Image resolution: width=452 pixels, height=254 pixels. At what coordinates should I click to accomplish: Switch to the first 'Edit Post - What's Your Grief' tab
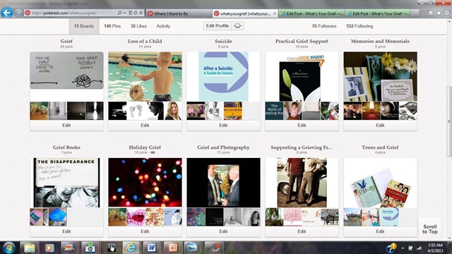tap(311, 13)
